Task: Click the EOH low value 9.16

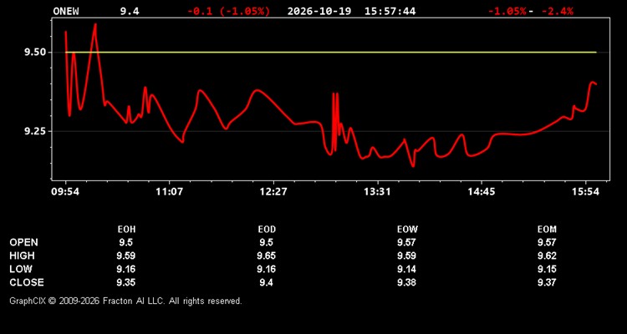Action: pos(126,269)
